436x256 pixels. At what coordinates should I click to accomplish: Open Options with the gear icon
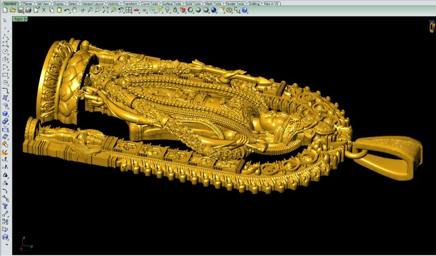point(229,10)
